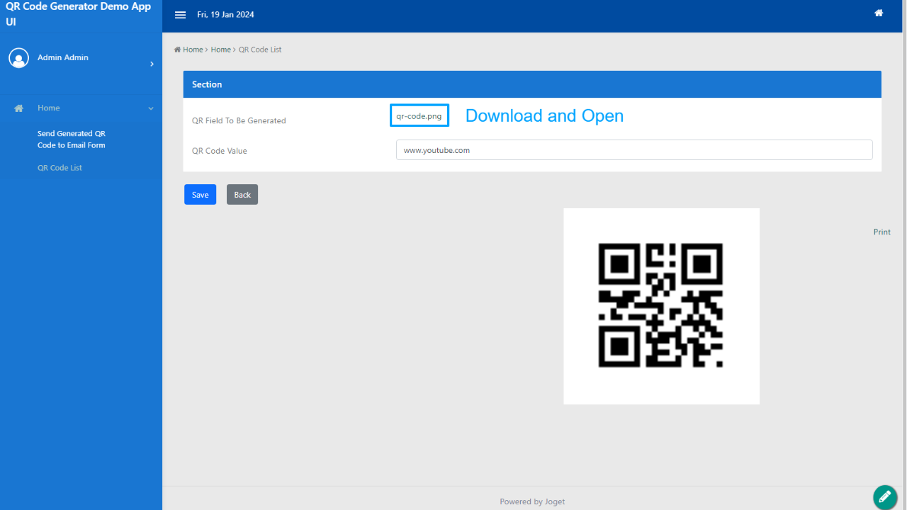Open the hamburger menu in top bar

180,15
